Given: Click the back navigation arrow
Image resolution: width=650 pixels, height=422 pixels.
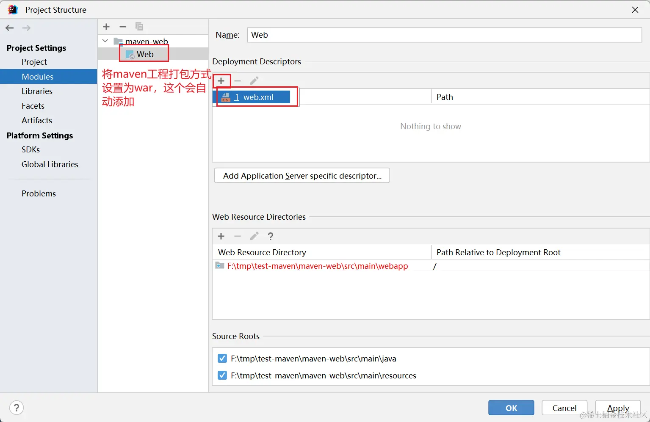Looking at the screenshot, I should (10, 28).
